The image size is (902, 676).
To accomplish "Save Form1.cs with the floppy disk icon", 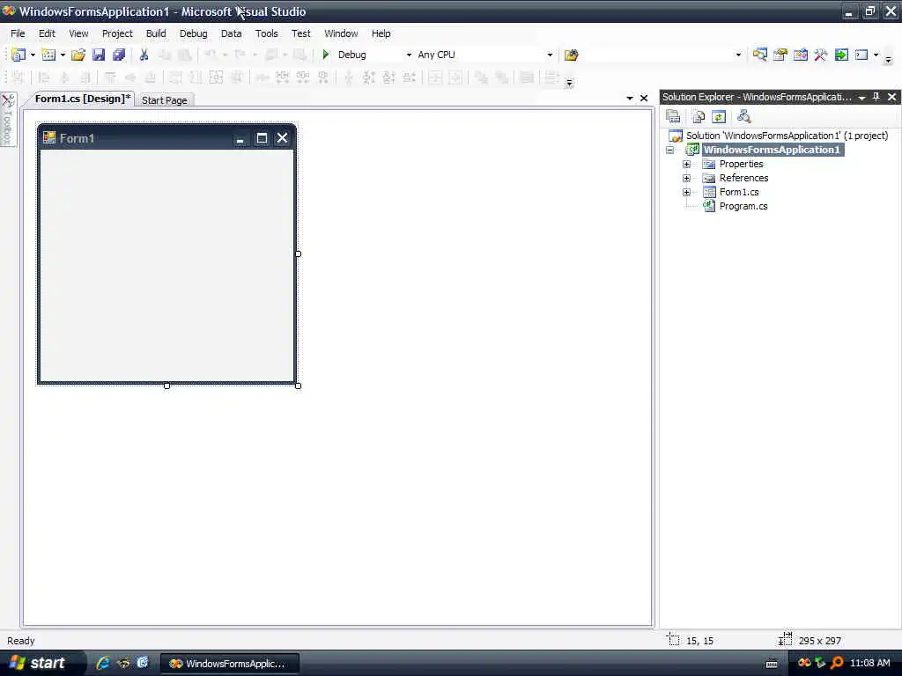I will (x=99, y=55).
